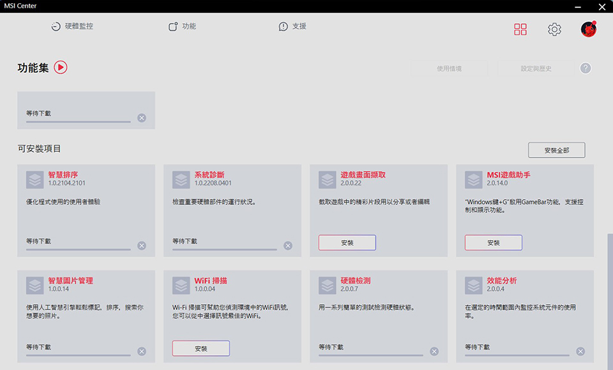The width and height of the screenshot is (613, 370).
Task: Click the 效能分析 stack icon
Action: coord(473,286)
